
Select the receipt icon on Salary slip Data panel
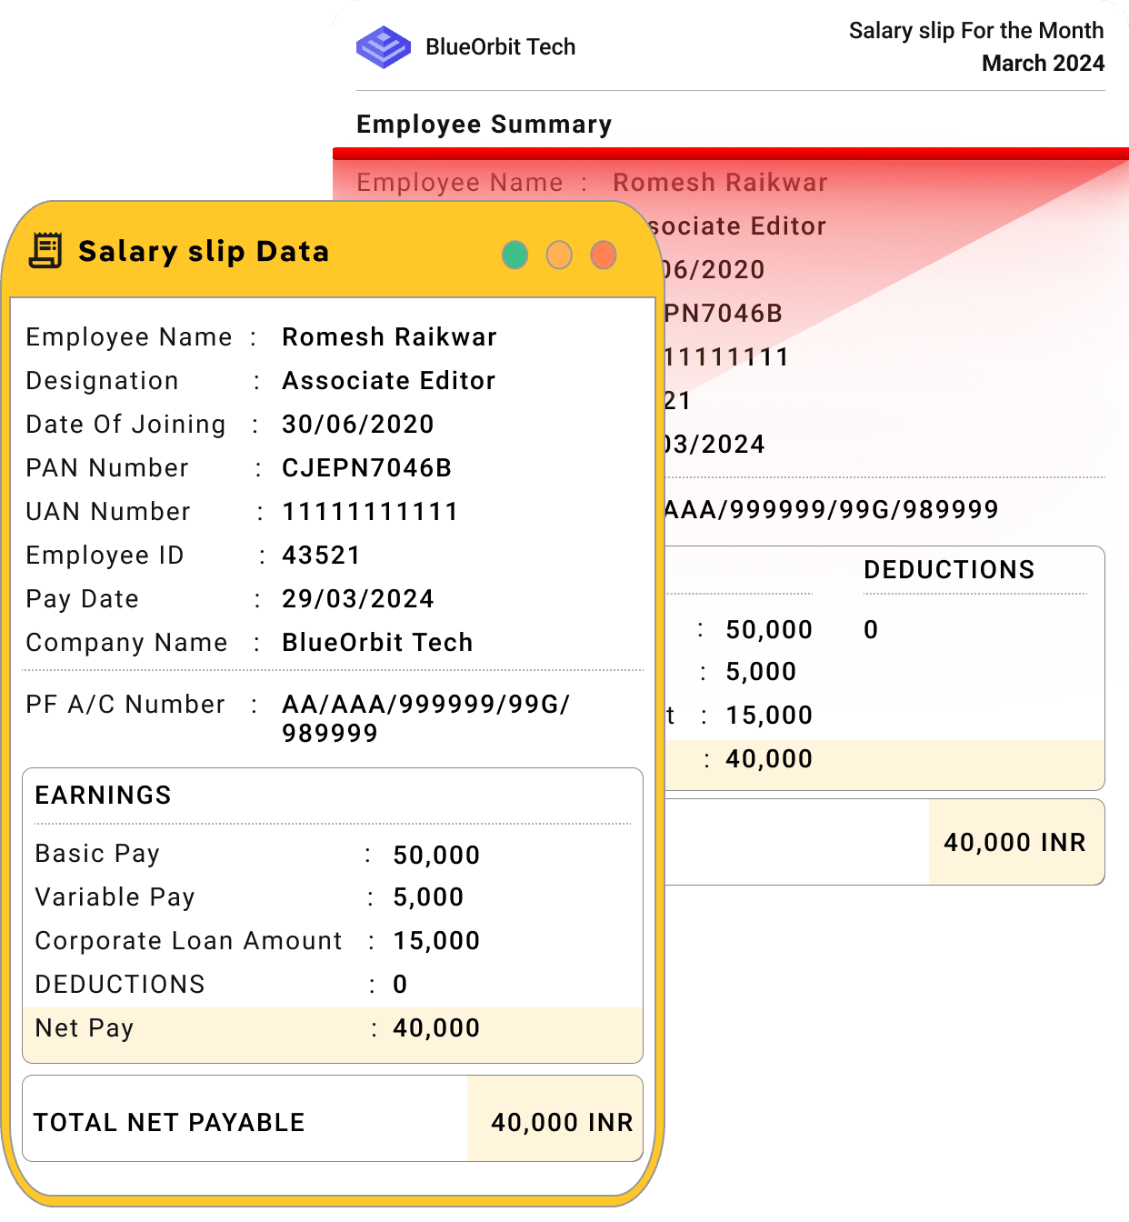tap(45, 249)
